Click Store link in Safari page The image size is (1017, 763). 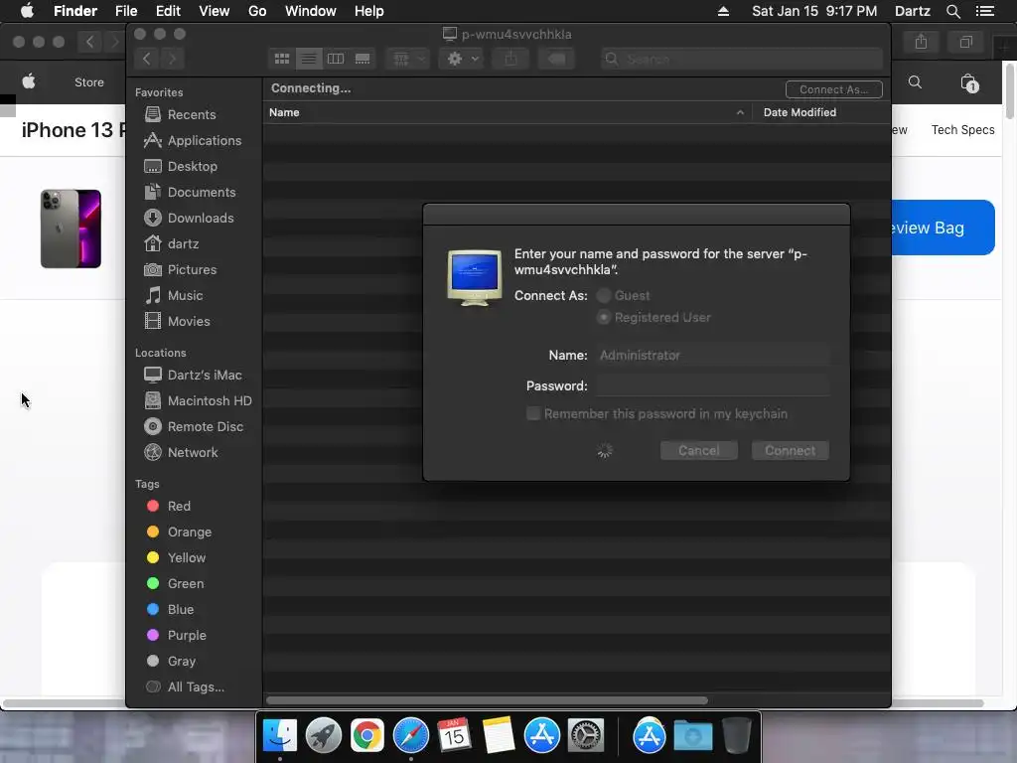[x=88, y=82]
